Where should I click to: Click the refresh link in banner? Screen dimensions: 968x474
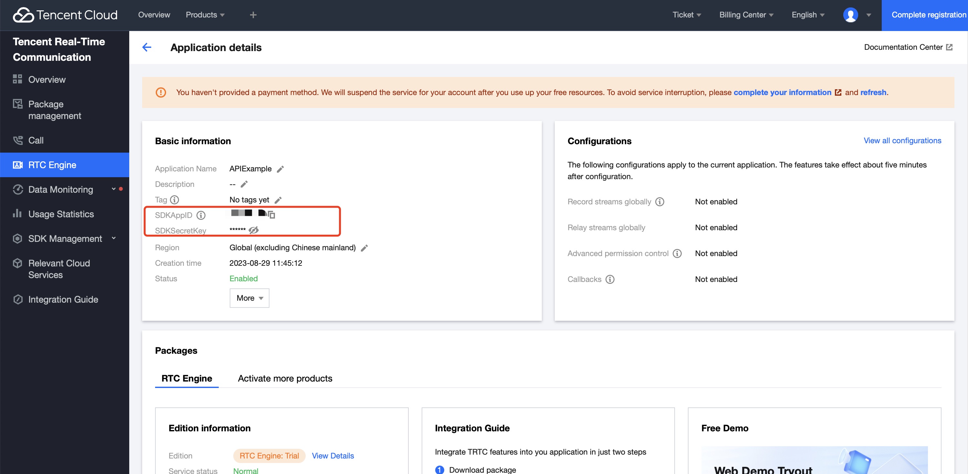pyautogui.click(x=873, y=92)
